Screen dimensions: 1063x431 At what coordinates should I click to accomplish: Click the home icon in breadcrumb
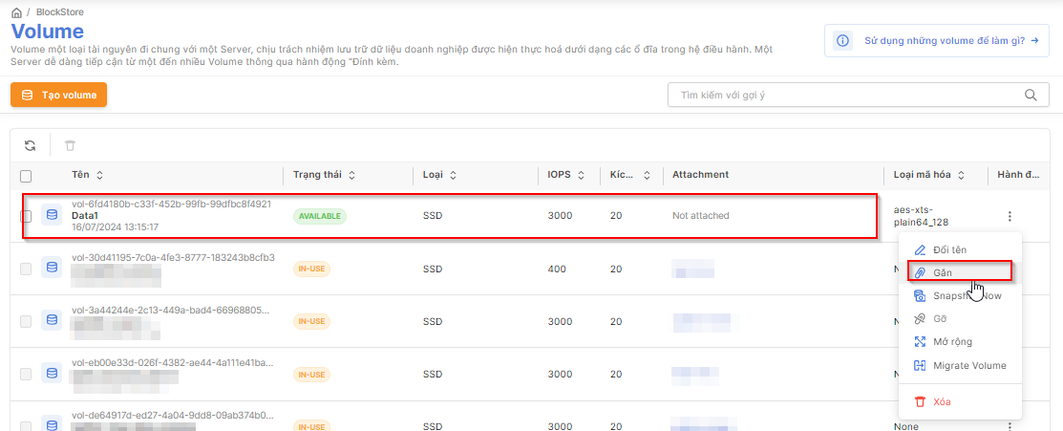pos(16,12)
